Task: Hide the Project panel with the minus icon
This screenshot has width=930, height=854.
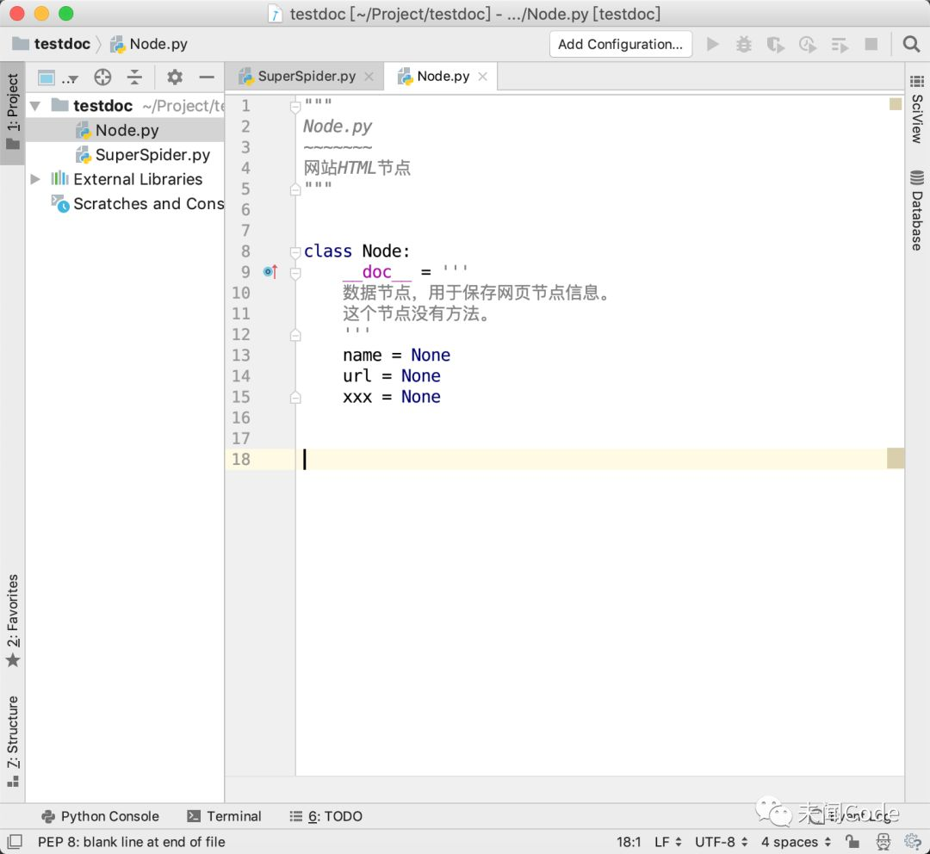Action: 208,77
